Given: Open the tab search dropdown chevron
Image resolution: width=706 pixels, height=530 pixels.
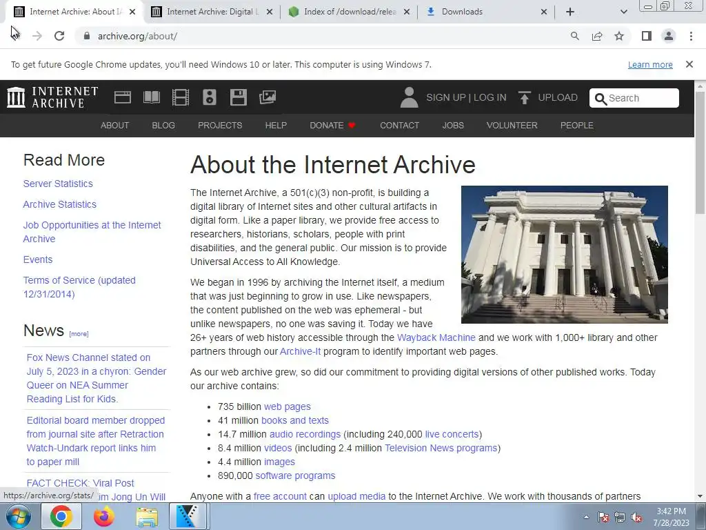Looking at the screenshot, I should [x=623, y=12].
